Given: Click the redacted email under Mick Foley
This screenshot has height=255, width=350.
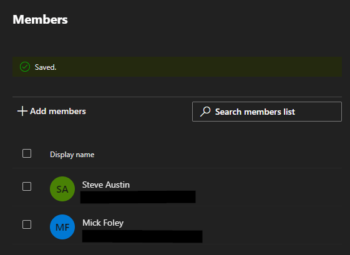Looking at the screenshot, I should coord(142,236).
